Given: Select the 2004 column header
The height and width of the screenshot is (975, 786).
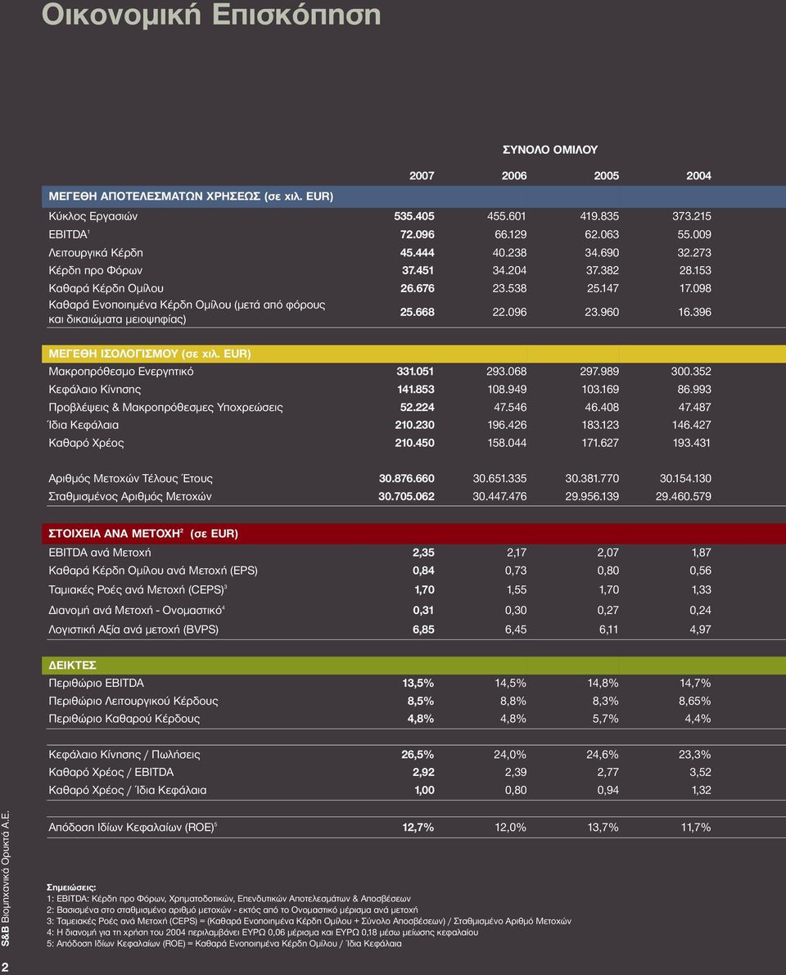Looking at the screenshot, I should coord(698,176).
